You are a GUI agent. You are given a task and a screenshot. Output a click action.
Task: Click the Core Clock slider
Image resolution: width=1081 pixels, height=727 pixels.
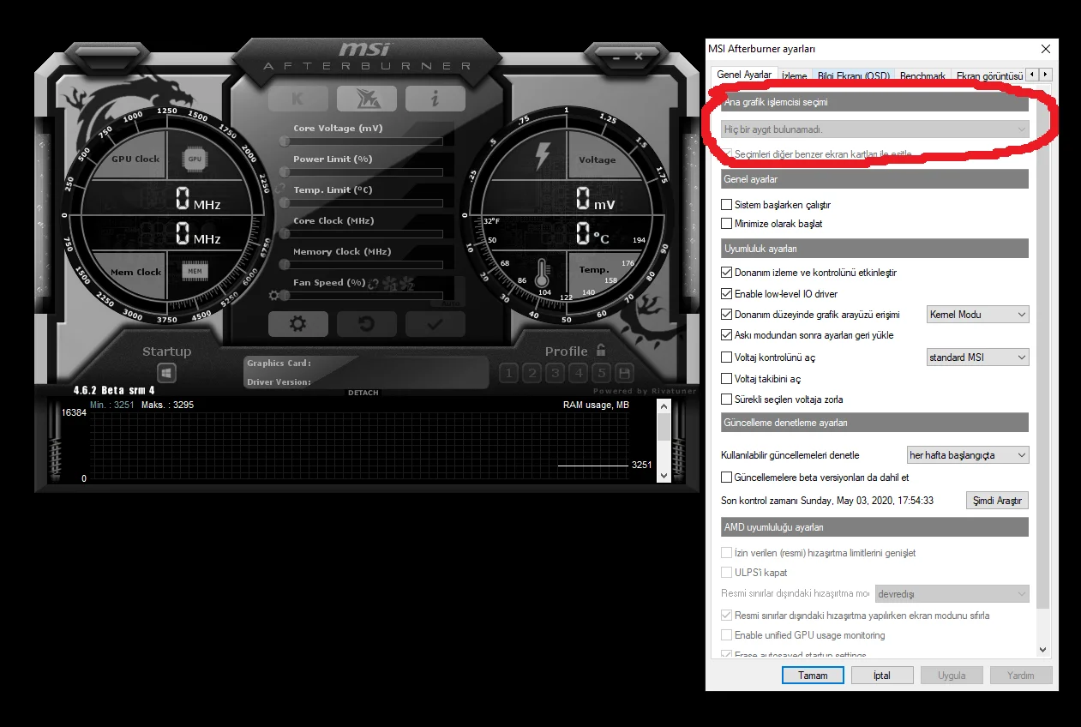point(362,234)
